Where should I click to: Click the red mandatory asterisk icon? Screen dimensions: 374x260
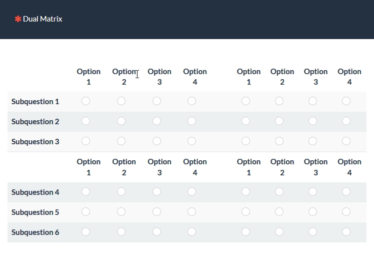click(x=18, y=19)
